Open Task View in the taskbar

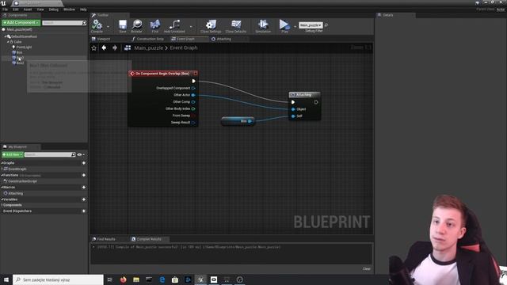[x=110, y=279]
